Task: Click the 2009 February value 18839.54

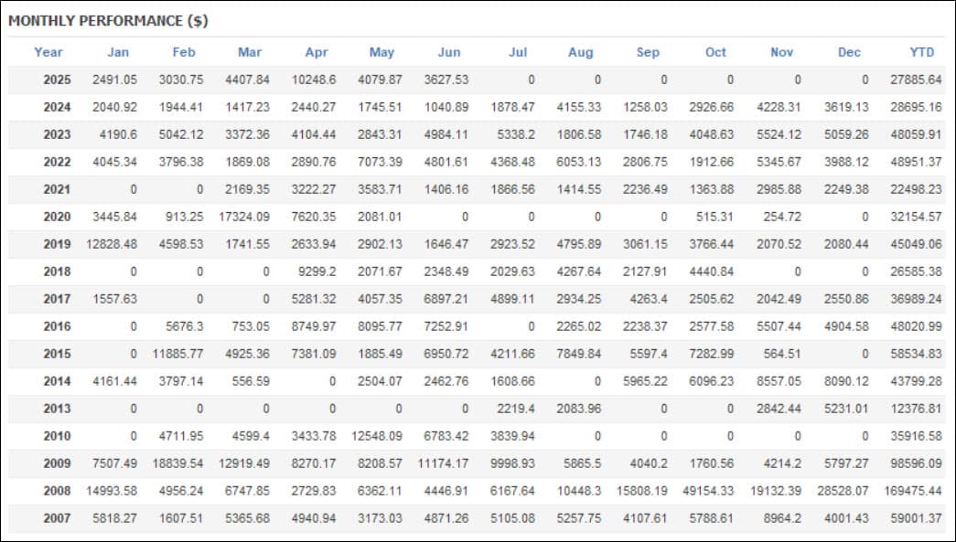Action: tap(178, 463)
